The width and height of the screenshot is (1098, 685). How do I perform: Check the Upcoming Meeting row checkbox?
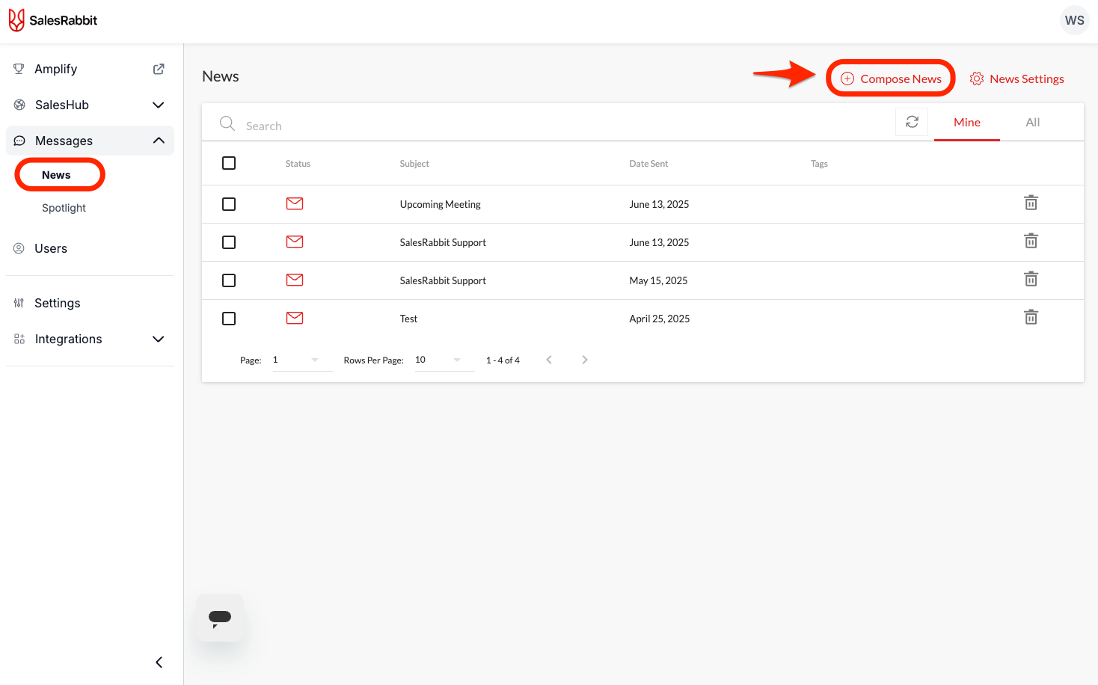229,204
